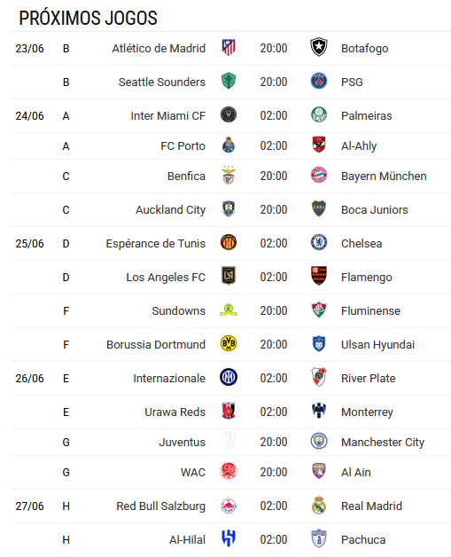Click the Los Angeles FC crest
The width and height of the screenshot is (451, 557).
pos(229,276)
